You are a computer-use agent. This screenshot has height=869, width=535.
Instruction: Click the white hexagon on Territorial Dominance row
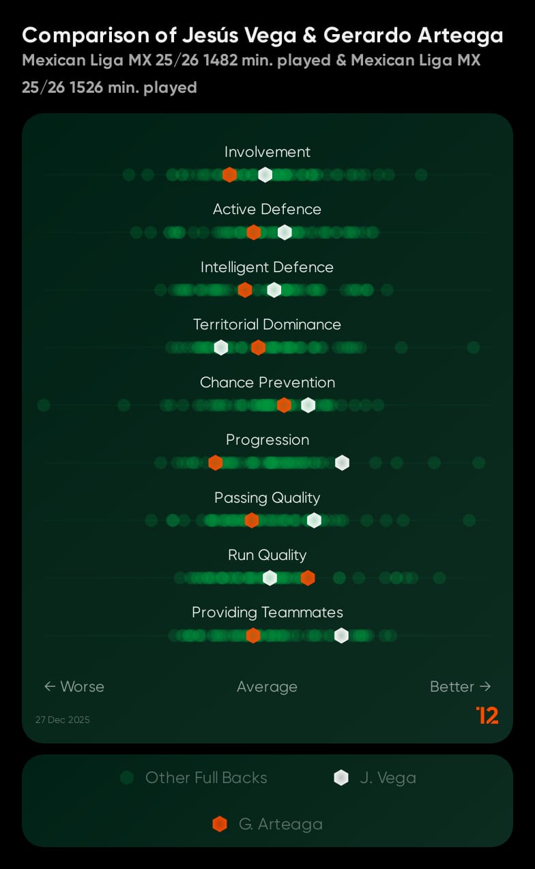[220, 347]
